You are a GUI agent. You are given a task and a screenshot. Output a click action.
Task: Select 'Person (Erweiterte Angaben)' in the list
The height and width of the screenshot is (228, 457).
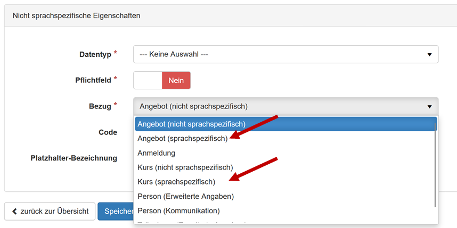coord(185,196)
